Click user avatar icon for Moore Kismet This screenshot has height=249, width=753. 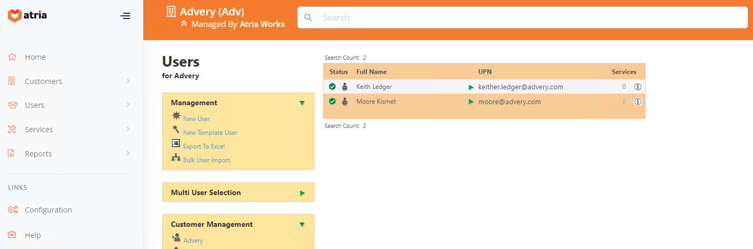(345, 102)
